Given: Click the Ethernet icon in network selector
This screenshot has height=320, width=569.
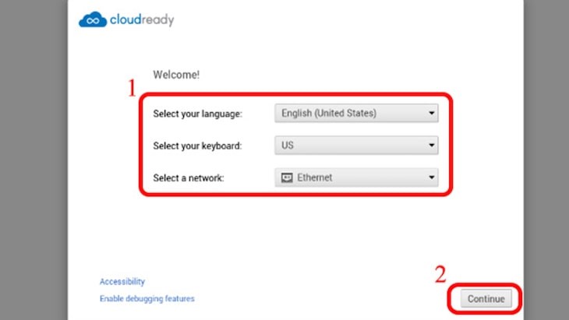Looking at the screenshot, I should point(287,178).
